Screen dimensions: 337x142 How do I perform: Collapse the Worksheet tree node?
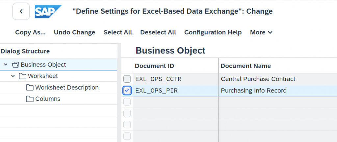(13, 76)
